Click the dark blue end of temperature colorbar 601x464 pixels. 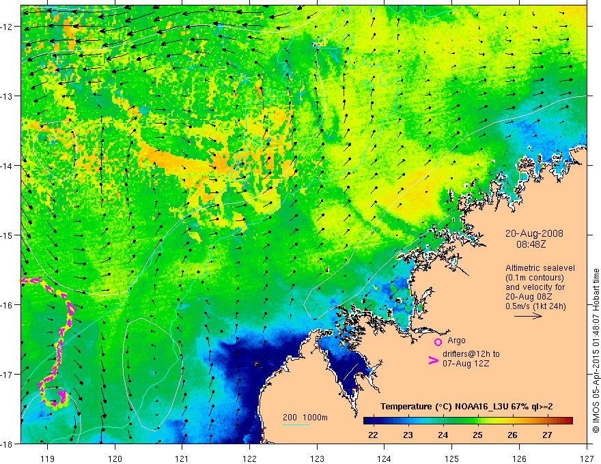[369, 421]
